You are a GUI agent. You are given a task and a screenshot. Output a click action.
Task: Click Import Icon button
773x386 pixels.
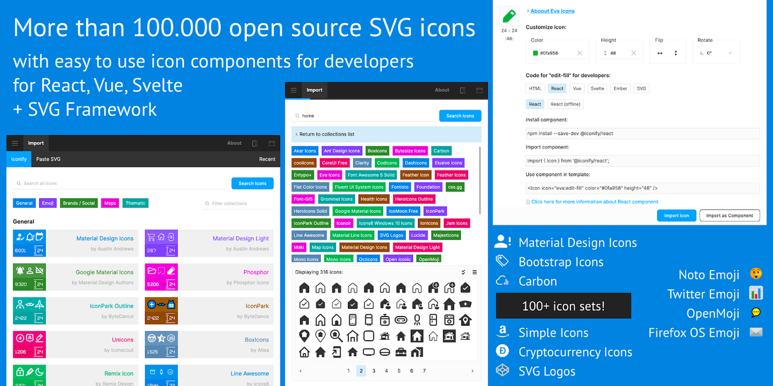676,216
